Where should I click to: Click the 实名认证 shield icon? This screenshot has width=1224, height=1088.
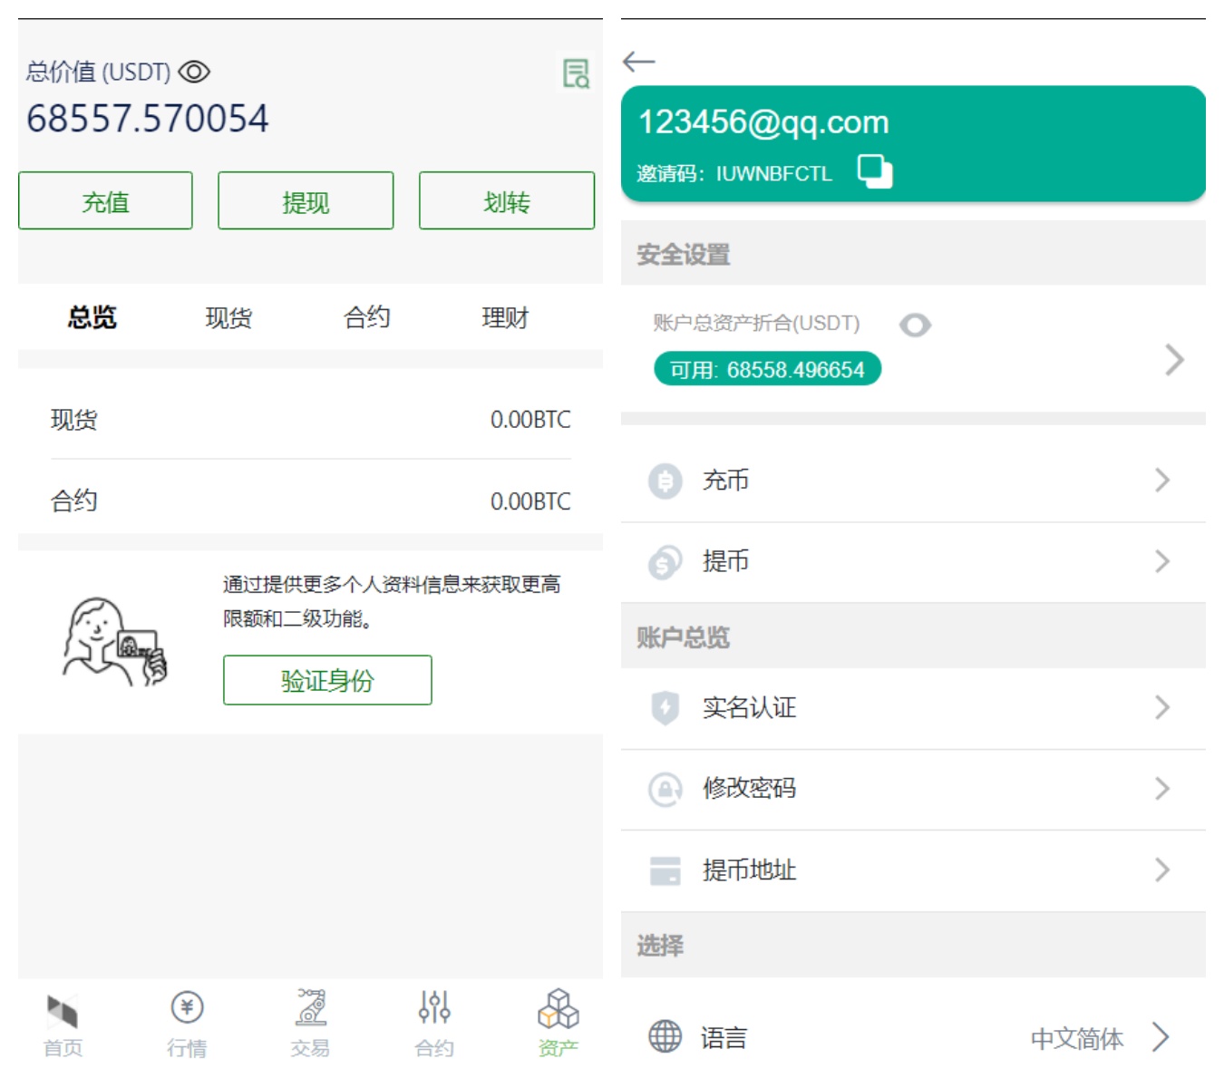click(666, 708)
